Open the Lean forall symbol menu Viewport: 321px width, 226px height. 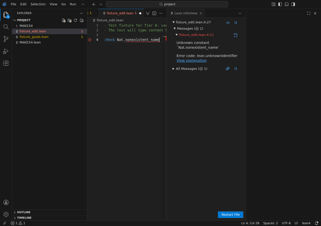pos(148,13)
